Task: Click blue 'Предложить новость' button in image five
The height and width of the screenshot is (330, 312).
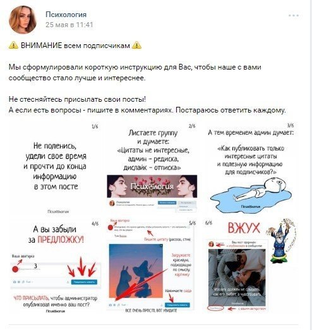Action: 177,305
